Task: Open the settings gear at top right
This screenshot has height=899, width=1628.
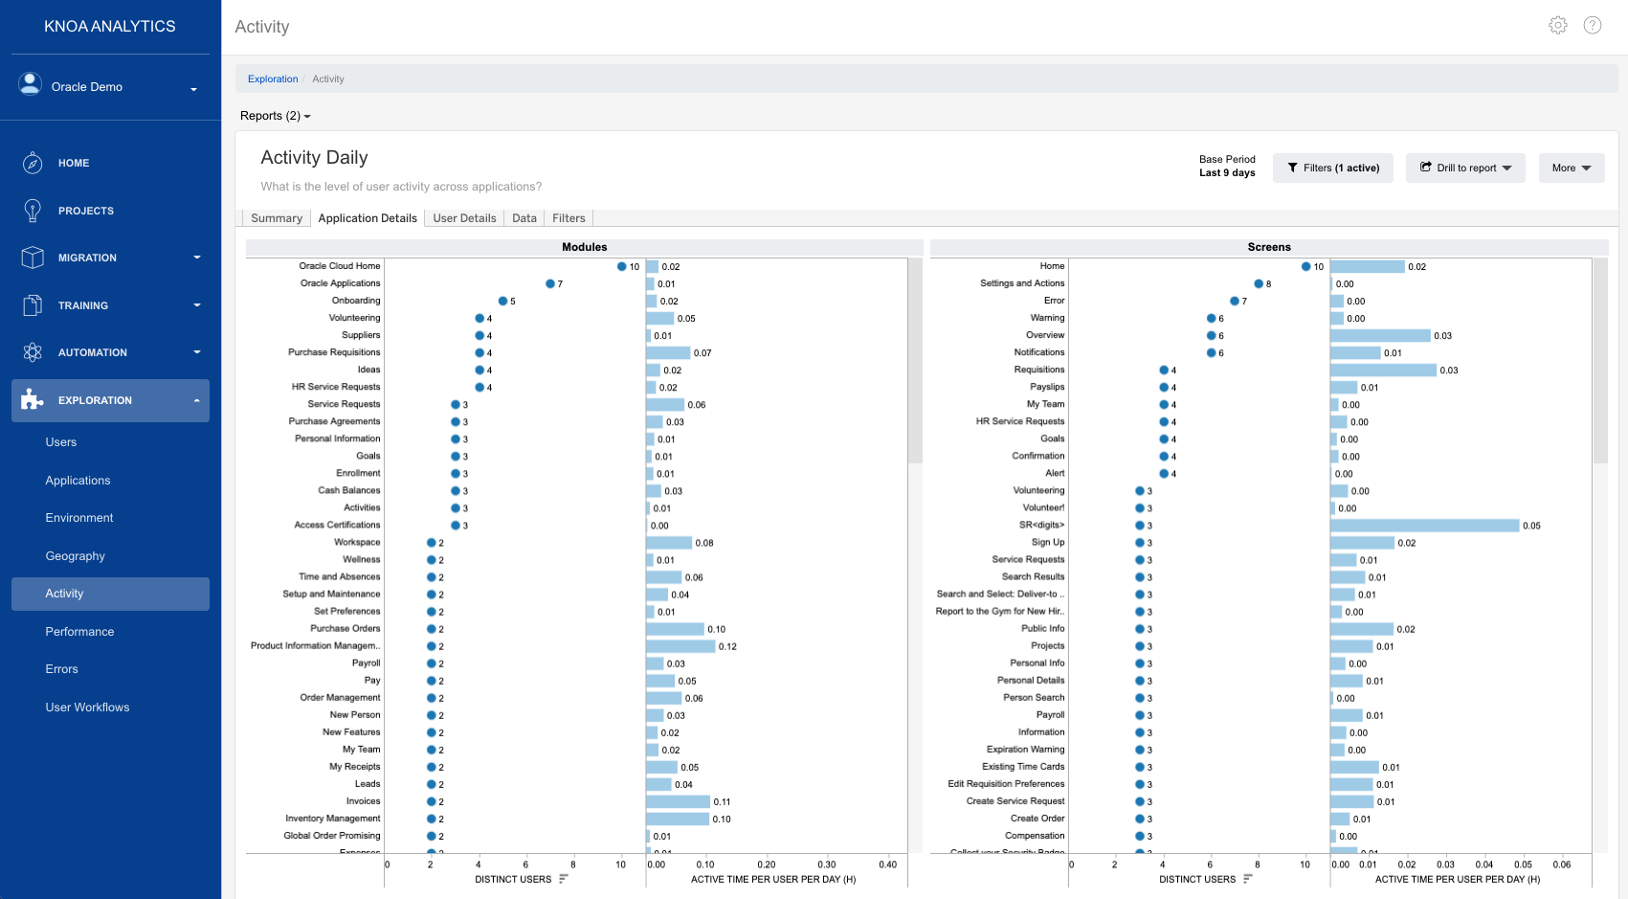Action: click(x=1558, y=25)
